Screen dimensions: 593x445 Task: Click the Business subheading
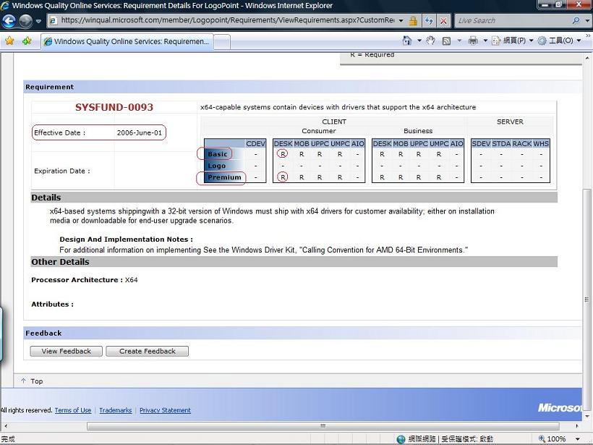418,131
